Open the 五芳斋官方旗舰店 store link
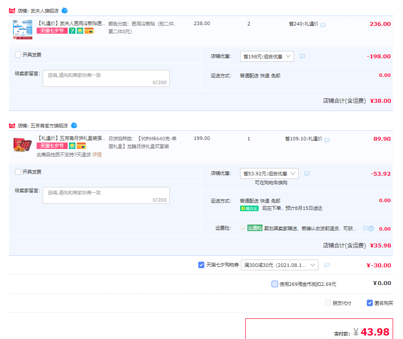The width and height of the screenshot is (403, 339). (x=49, y=126)
